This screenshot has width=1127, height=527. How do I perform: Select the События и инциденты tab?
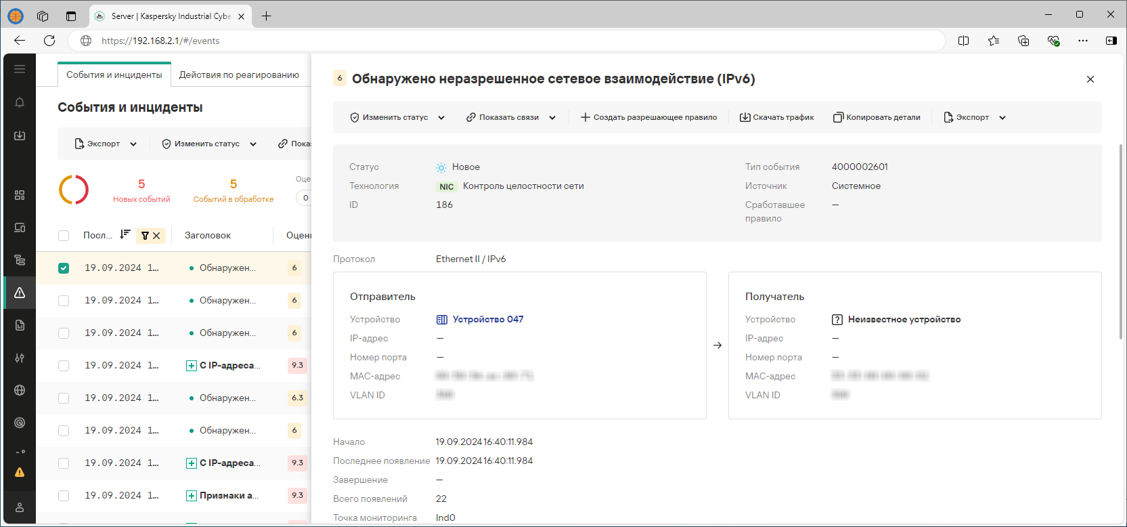point(114,75)
